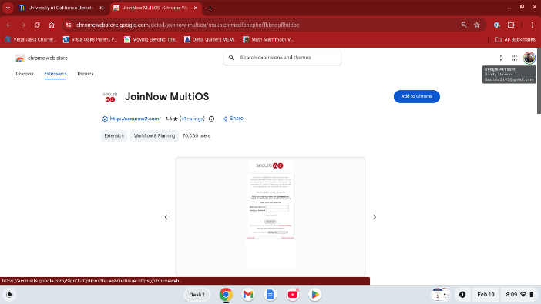Open Moving Beyond The... bookmark
541x304 pixels.
[x=150, y=40]
